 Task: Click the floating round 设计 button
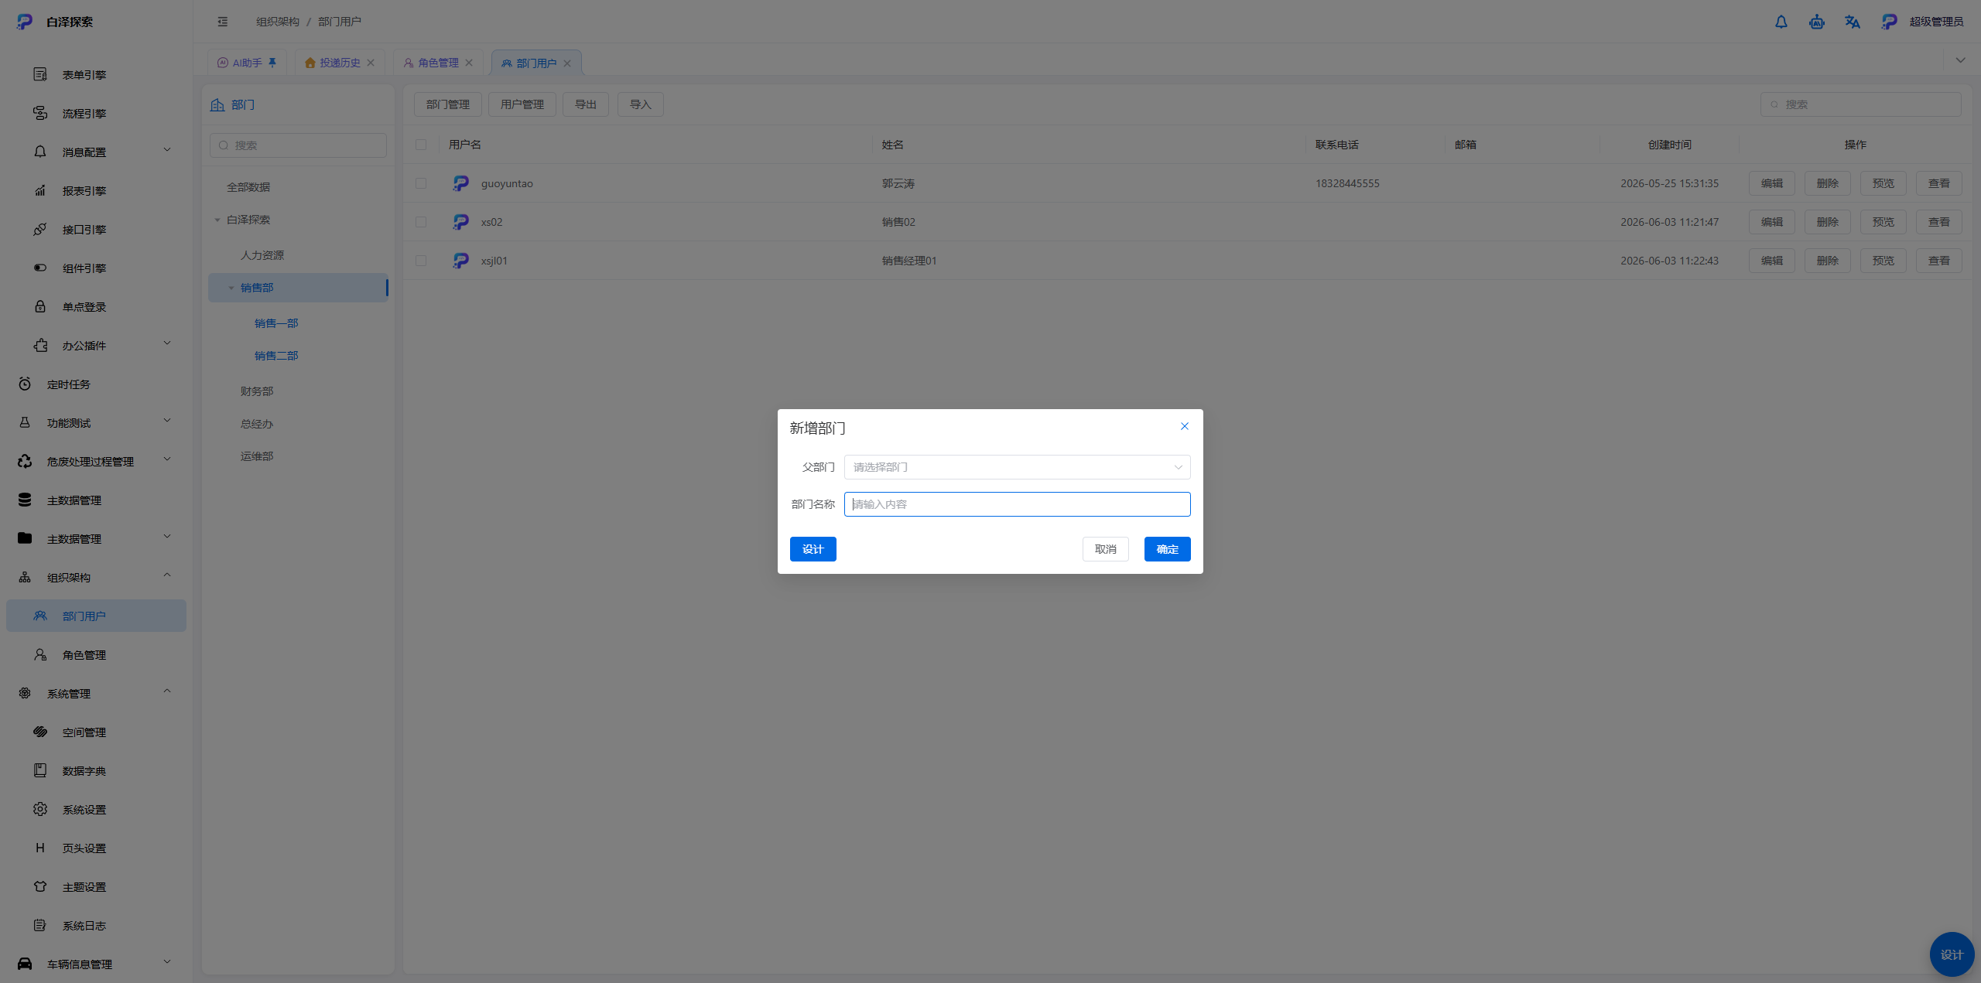(1952, 954)
